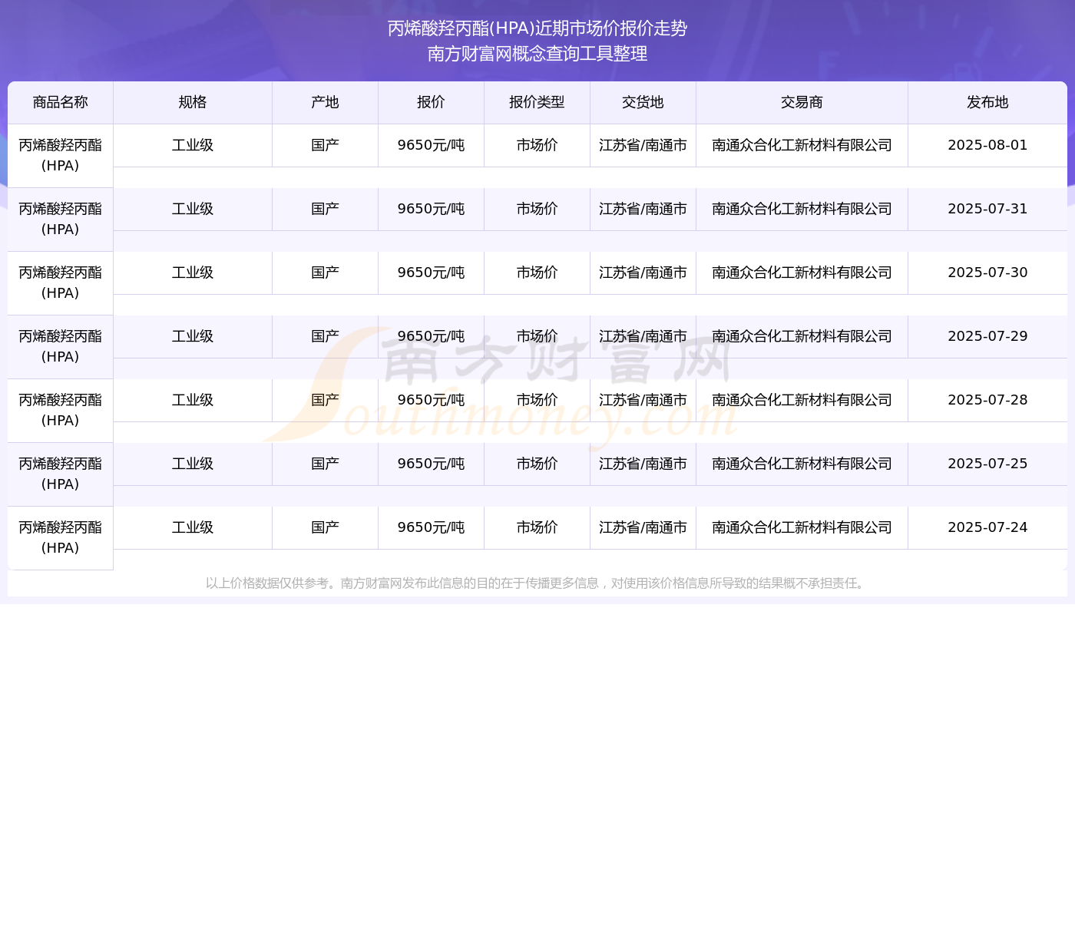1075x925 pixels.
Task: Click 丙烯酸羟丙酯(HPA) in the 2025-08-01 row
Action: [x=61, y=156]
